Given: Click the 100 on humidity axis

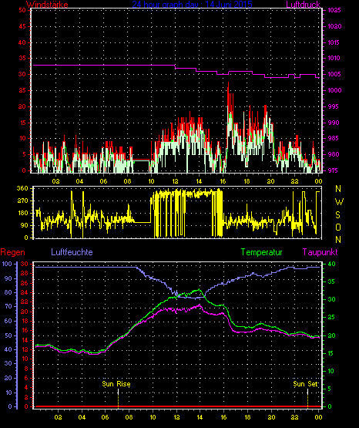Looking at the screenshot, I should click(7, 264).
